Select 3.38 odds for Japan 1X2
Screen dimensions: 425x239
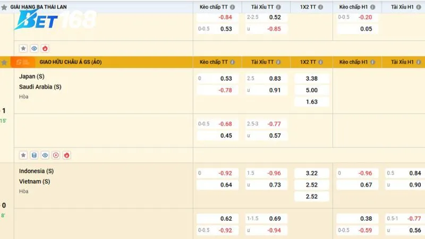[x=311, y=79]
